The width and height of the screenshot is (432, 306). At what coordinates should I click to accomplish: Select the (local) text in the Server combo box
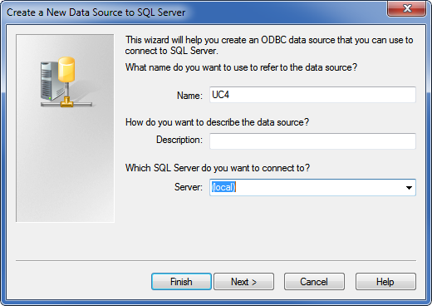(x=223, y=187)
